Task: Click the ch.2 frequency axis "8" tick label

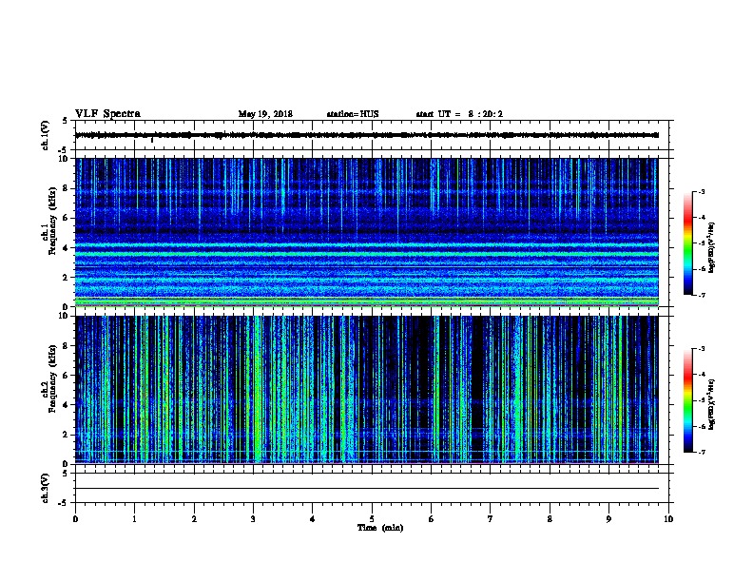Action: [66, 346]
